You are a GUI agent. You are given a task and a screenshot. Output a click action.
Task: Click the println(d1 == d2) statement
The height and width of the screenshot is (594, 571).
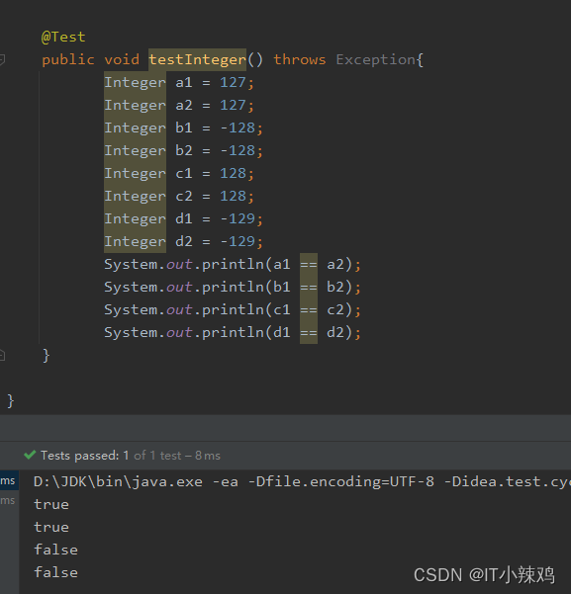(x=233, y=333)
